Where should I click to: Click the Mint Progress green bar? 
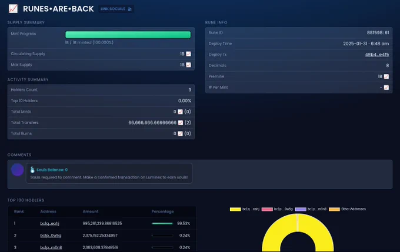point(128,35)
